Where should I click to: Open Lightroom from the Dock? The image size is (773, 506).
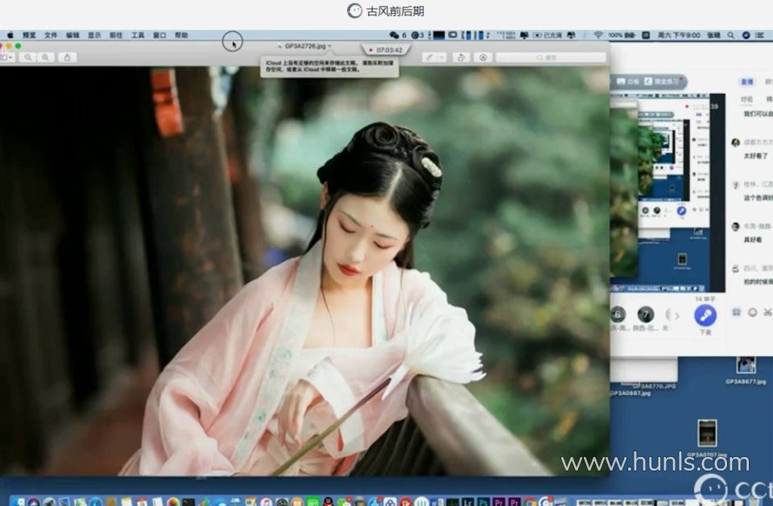click(467, 502)
